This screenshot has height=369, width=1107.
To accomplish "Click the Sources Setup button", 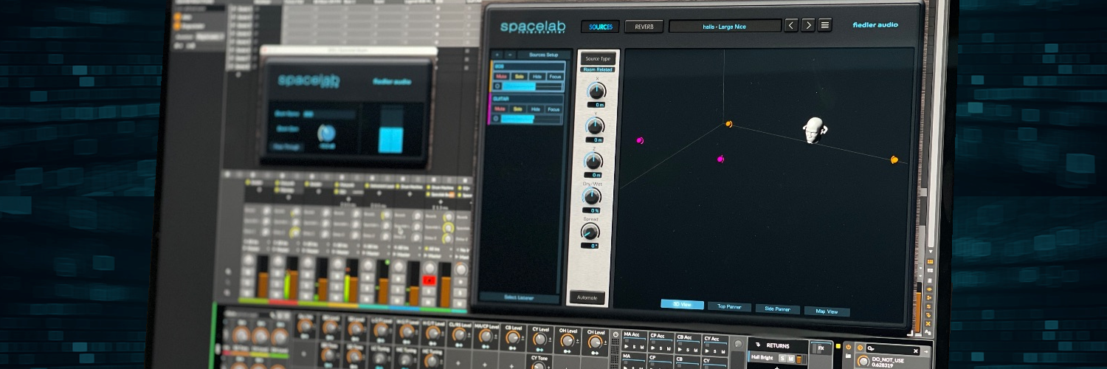I will click(543, 55).
